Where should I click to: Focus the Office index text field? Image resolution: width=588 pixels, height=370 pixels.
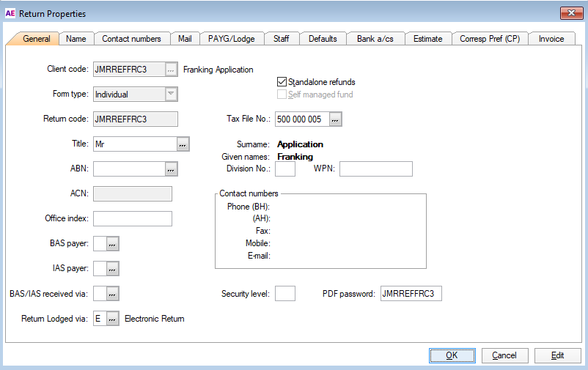tap(132, 218)
